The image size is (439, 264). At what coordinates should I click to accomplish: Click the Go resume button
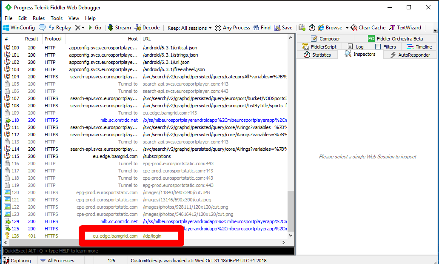(94, 28)
